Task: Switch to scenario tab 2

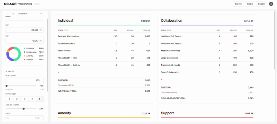Action: (13, 13)
